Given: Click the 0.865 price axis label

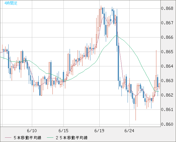Looking at the screenshot, I should point(167,52).
